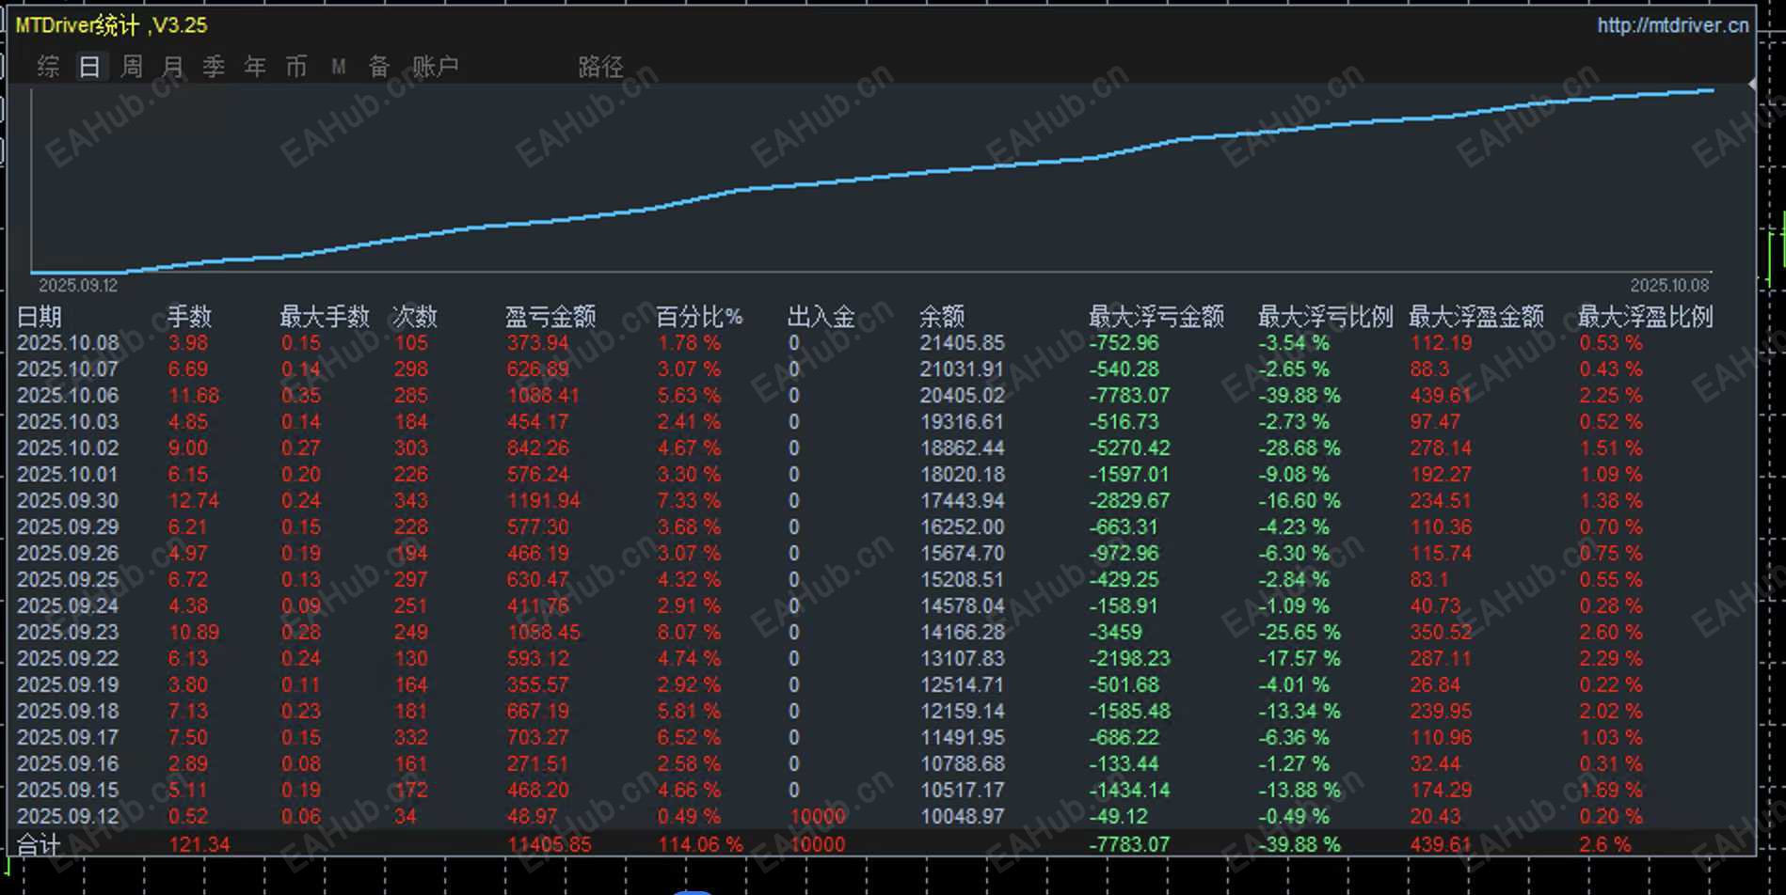
Task: Select the 2025.10.02 row date cell
Action: coord(68,448)
